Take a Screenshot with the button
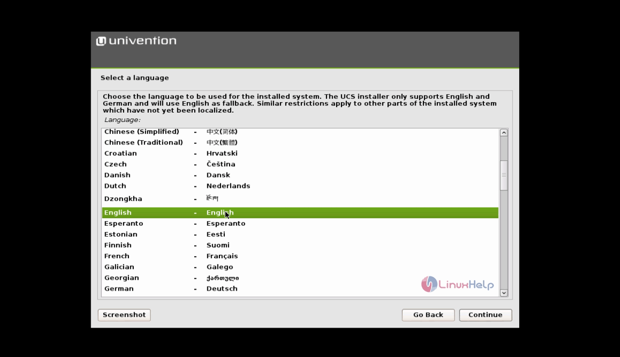 (x=124, y=315)
